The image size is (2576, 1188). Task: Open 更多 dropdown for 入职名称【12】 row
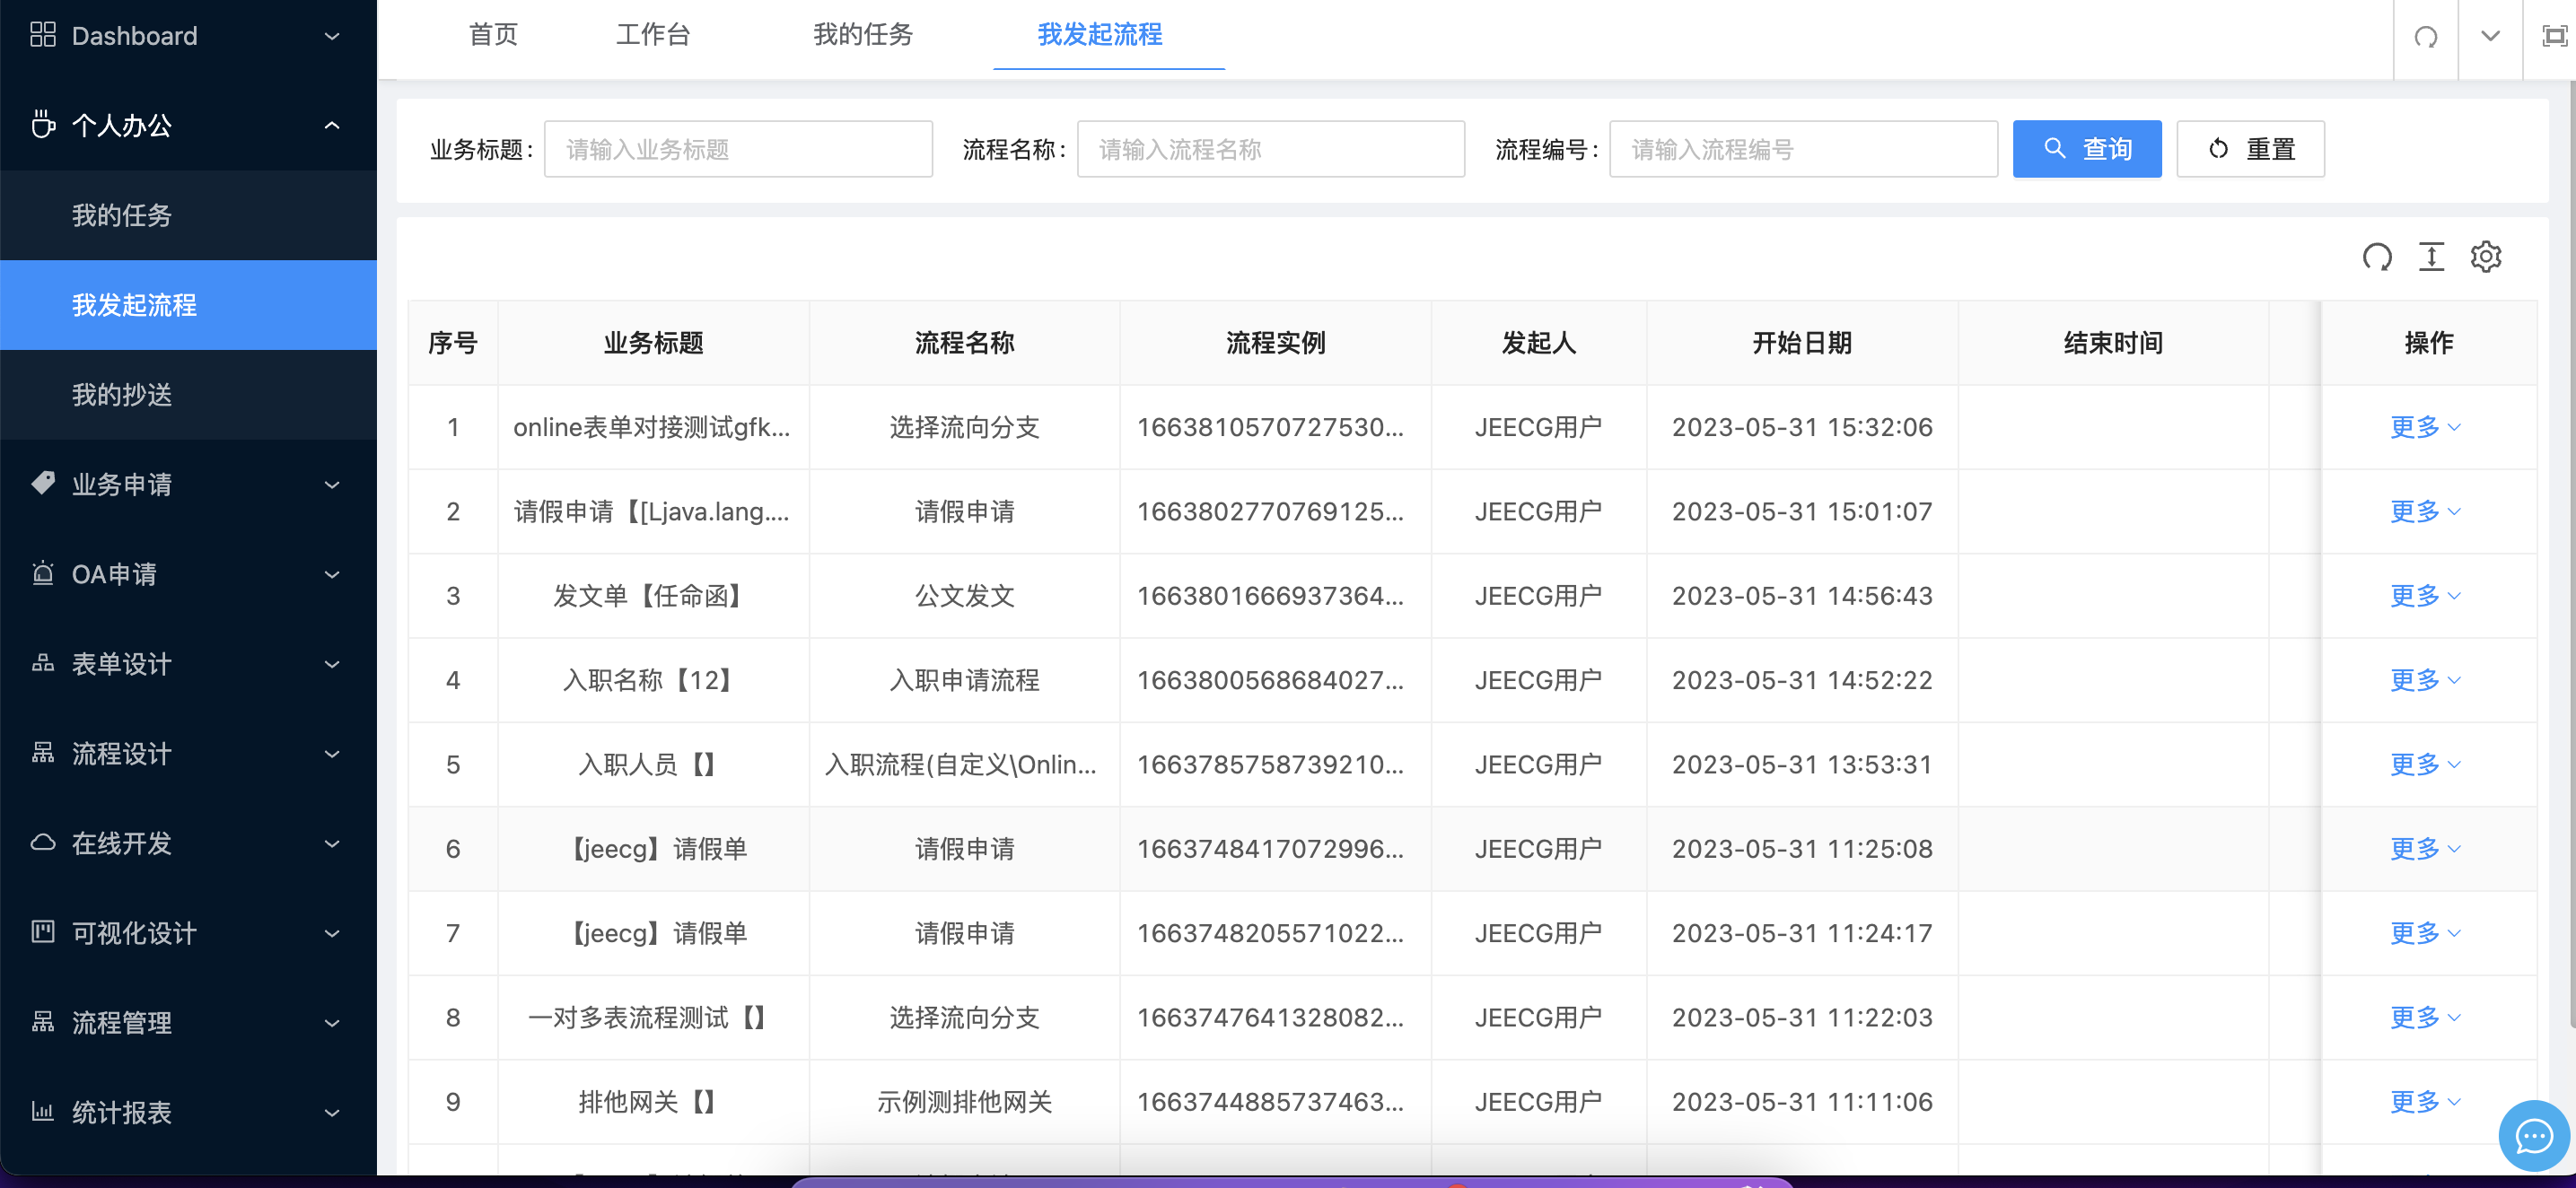click(x=2425, y=680)
